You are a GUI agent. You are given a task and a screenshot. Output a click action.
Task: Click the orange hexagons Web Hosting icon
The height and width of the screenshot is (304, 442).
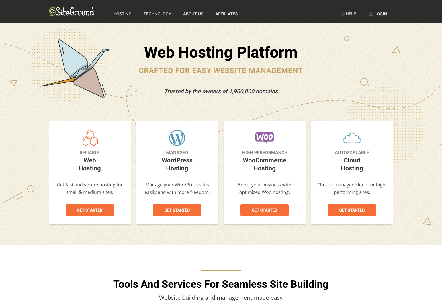(x=90, y=138)
